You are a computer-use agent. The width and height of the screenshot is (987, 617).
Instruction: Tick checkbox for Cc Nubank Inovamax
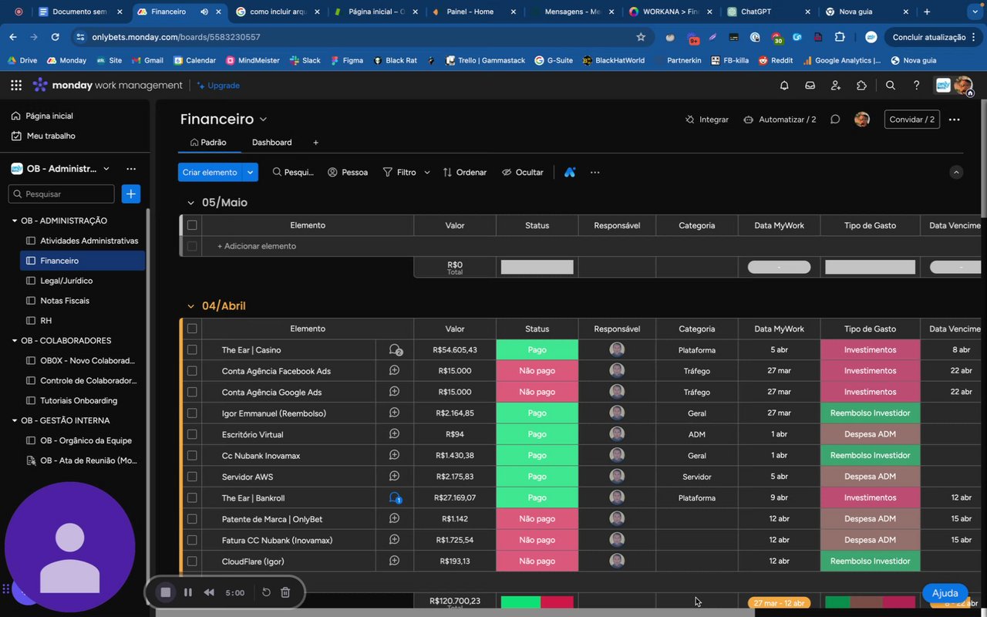tap(192, 456)
